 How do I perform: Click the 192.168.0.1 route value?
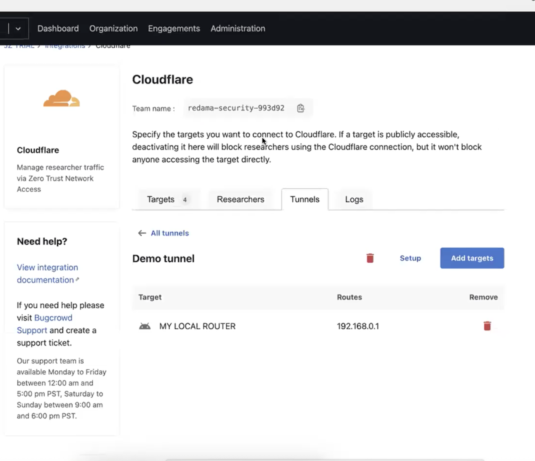(x=358, y=326)
